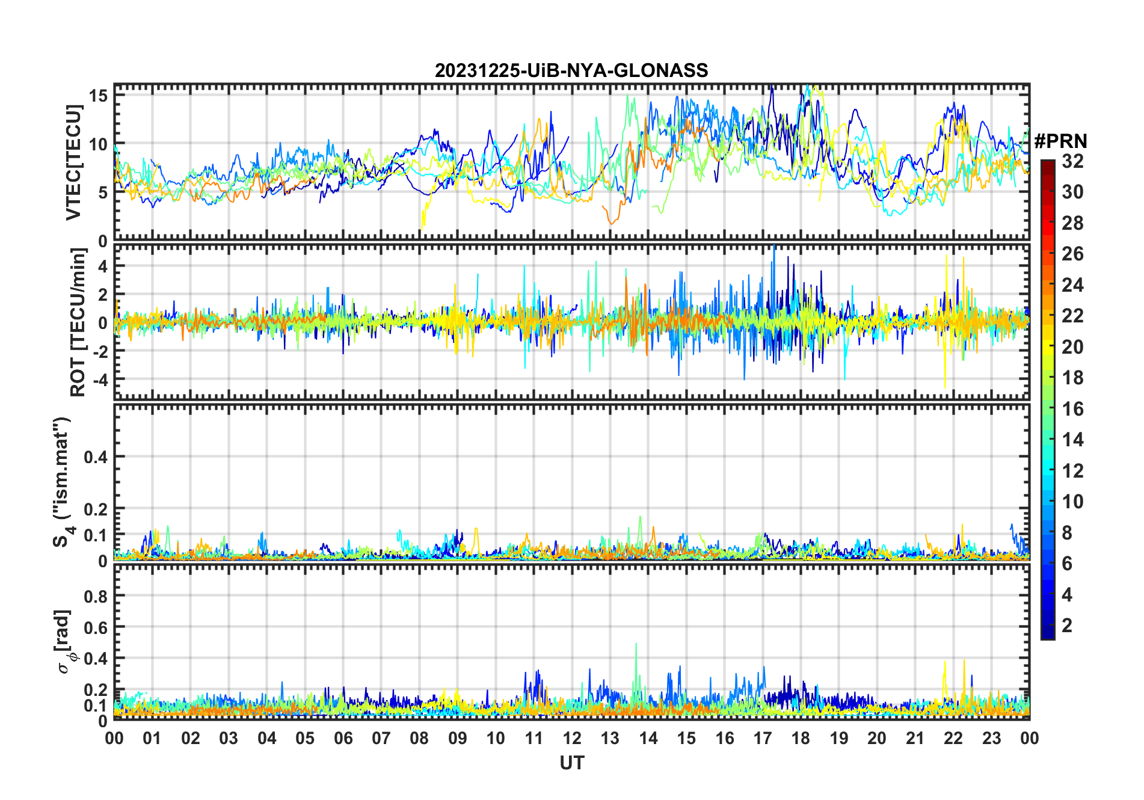Click colorbar tick label 2
Screen dimensions: 1144x800
pyautogui.click(x=1067, y=626)
